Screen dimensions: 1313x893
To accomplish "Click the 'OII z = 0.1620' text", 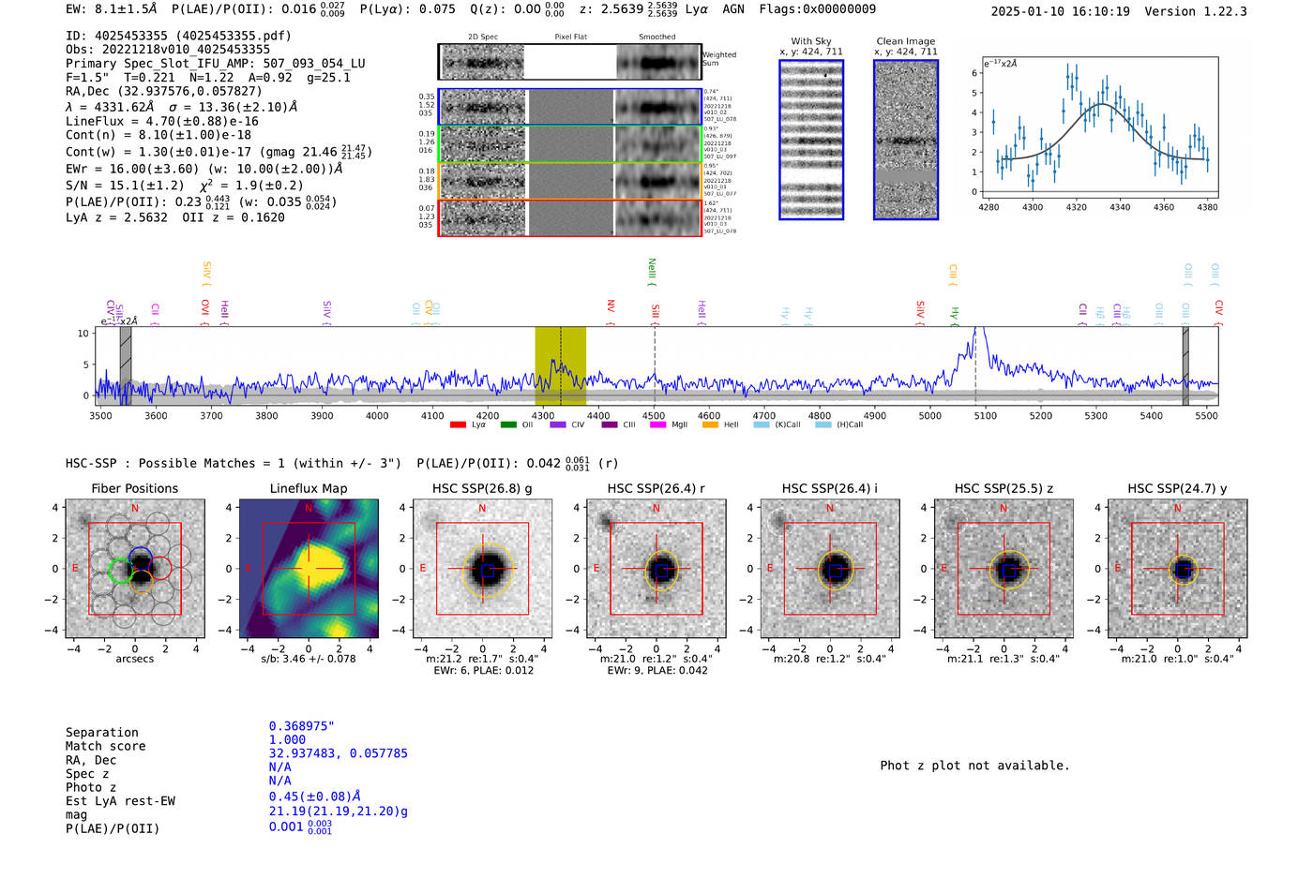I will coord(233,217).
